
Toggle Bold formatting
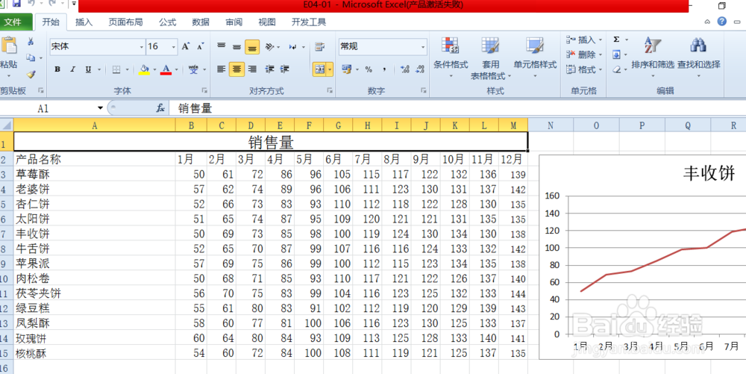[x=57, y=69]
